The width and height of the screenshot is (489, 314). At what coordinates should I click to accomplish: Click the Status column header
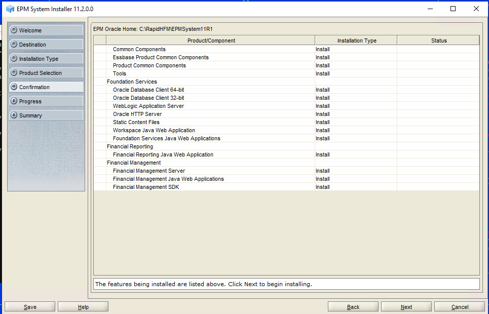click(x=438, y=41)
